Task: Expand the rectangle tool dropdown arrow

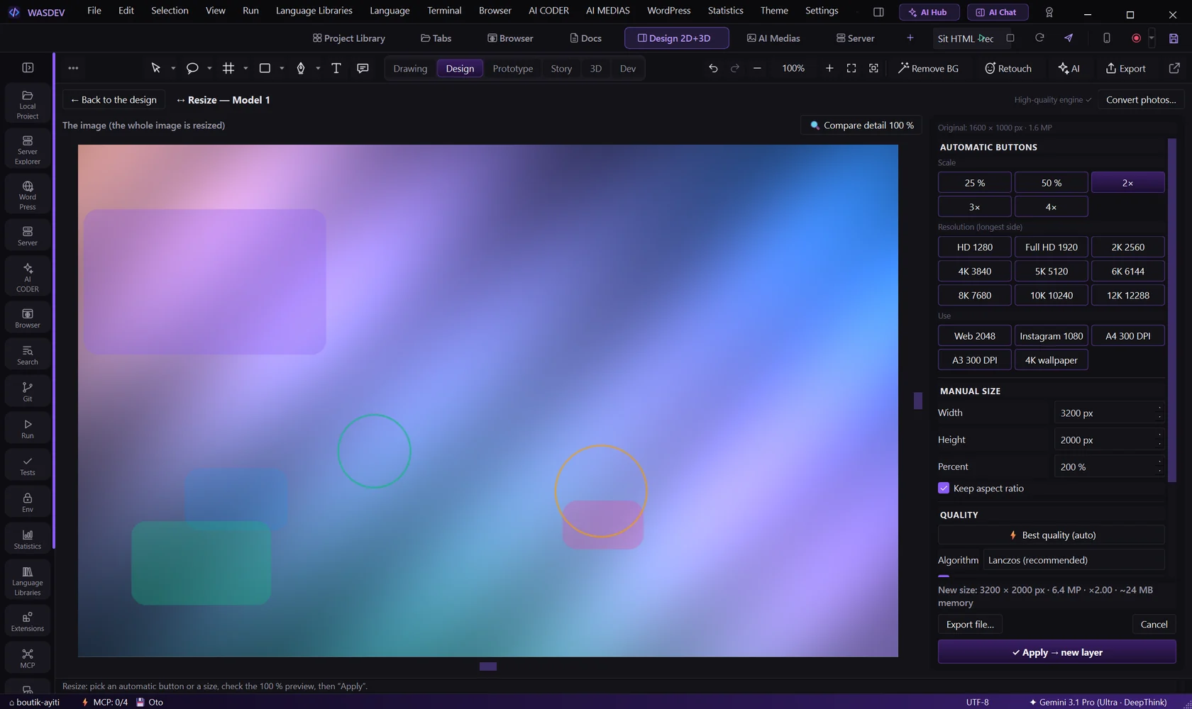Action: (282, 69)
